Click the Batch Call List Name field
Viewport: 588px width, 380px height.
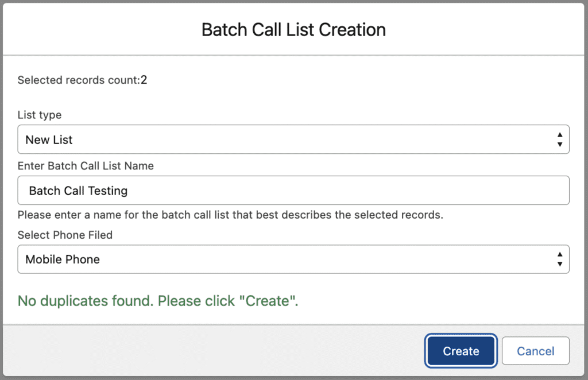[x=293, y=191]
